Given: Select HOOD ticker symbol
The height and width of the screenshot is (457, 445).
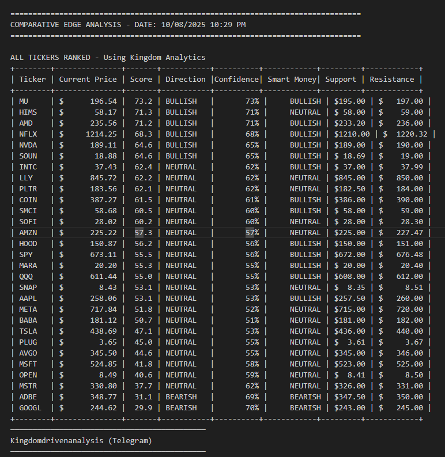Looking at the screenshot, I should [x=28, y=244].
